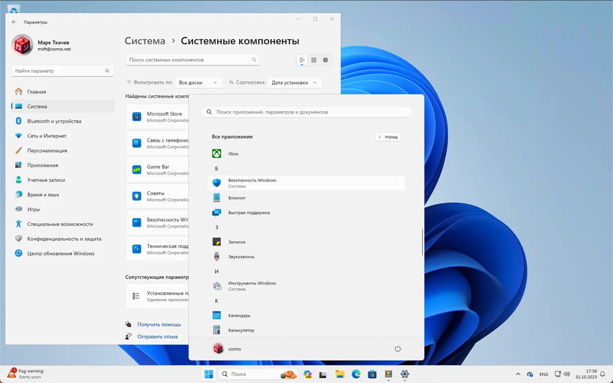The image size is (613, 383).
Task: Jump to letter З app index
Action: pyautogui.click(x=217, y=227)
